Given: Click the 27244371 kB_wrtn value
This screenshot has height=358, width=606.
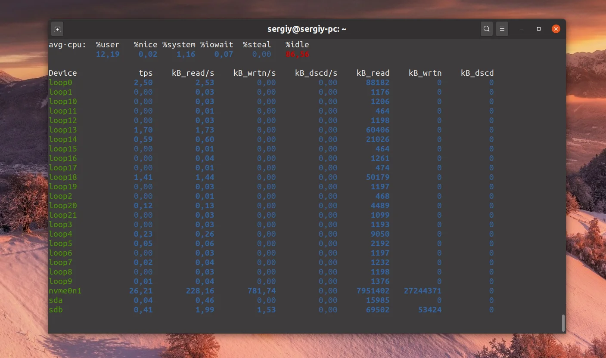Looking at the screenshot, I should tap(423, 291).
